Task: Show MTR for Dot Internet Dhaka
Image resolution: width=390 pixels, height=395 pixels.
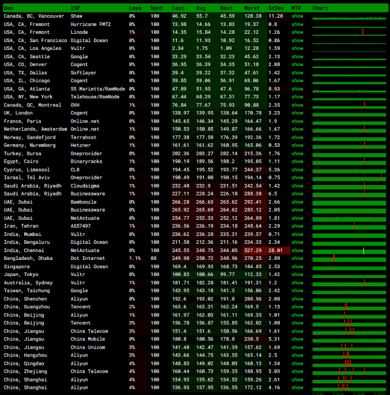Action: click(297, 258)
